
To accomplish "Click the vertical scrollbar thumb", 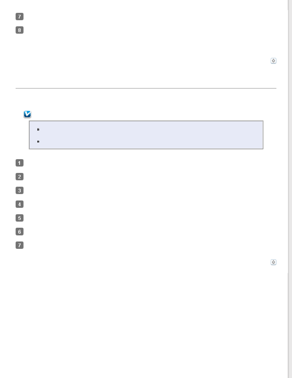I will pyautogui.click(x=290, y=141).
